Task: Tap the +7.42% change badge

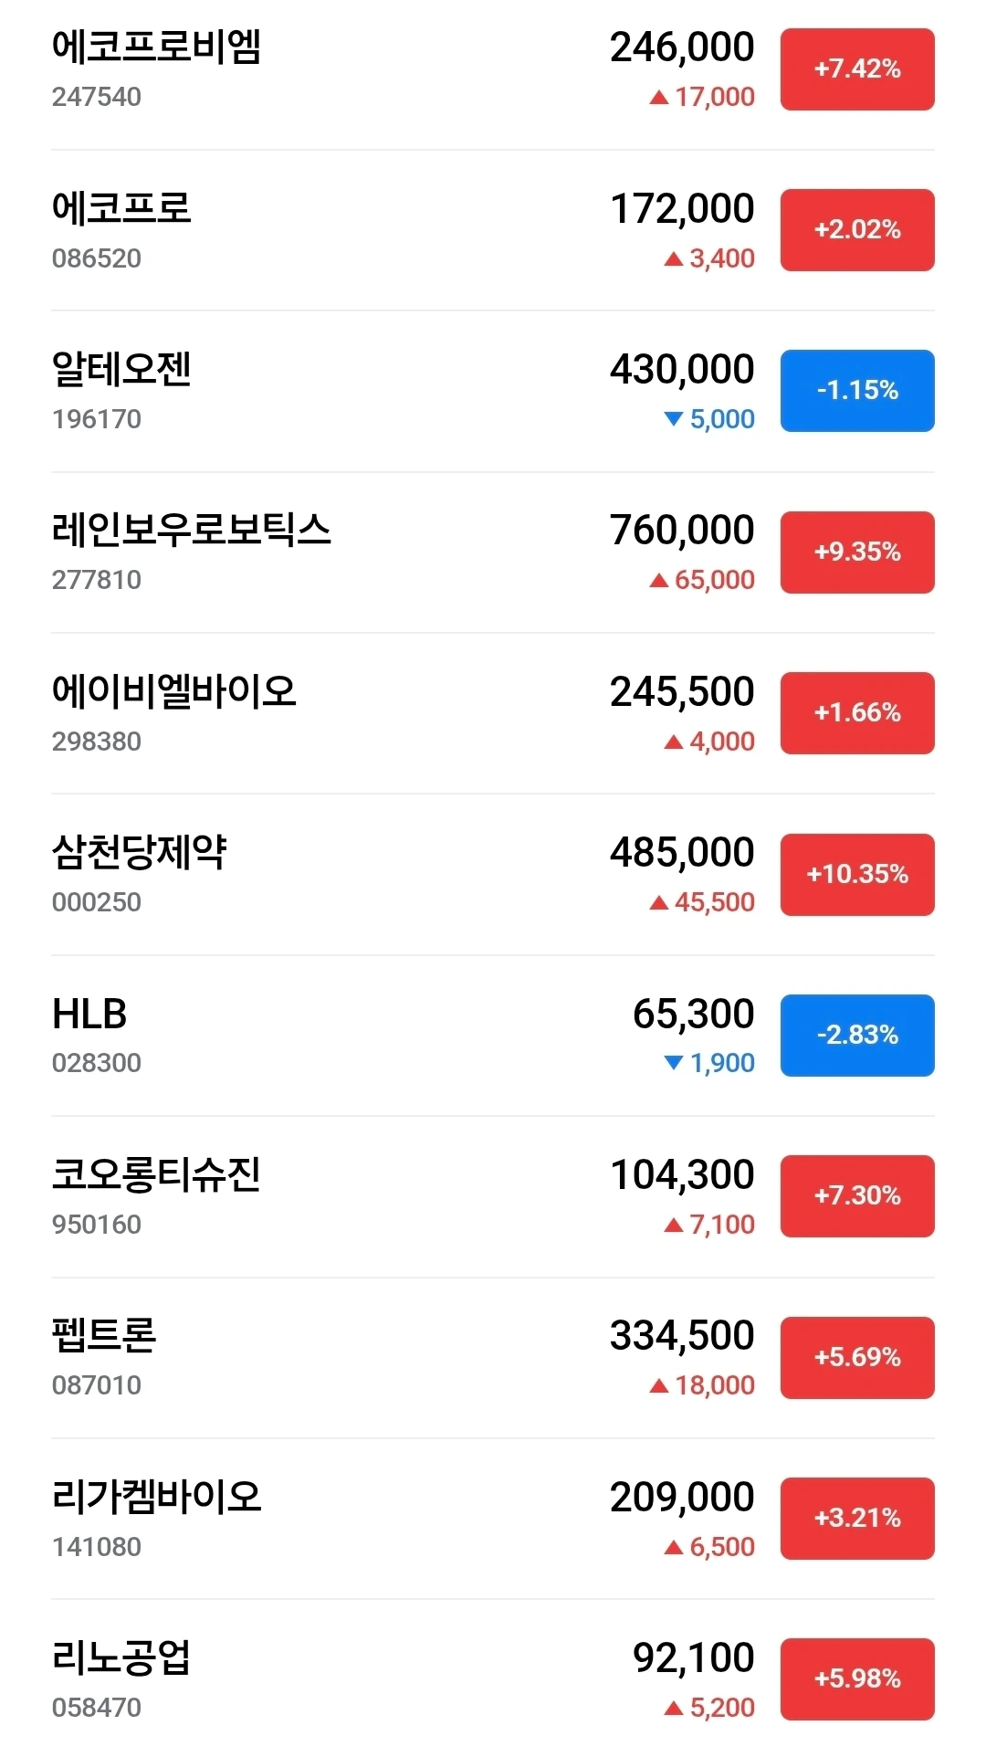Action: [857, 69]
